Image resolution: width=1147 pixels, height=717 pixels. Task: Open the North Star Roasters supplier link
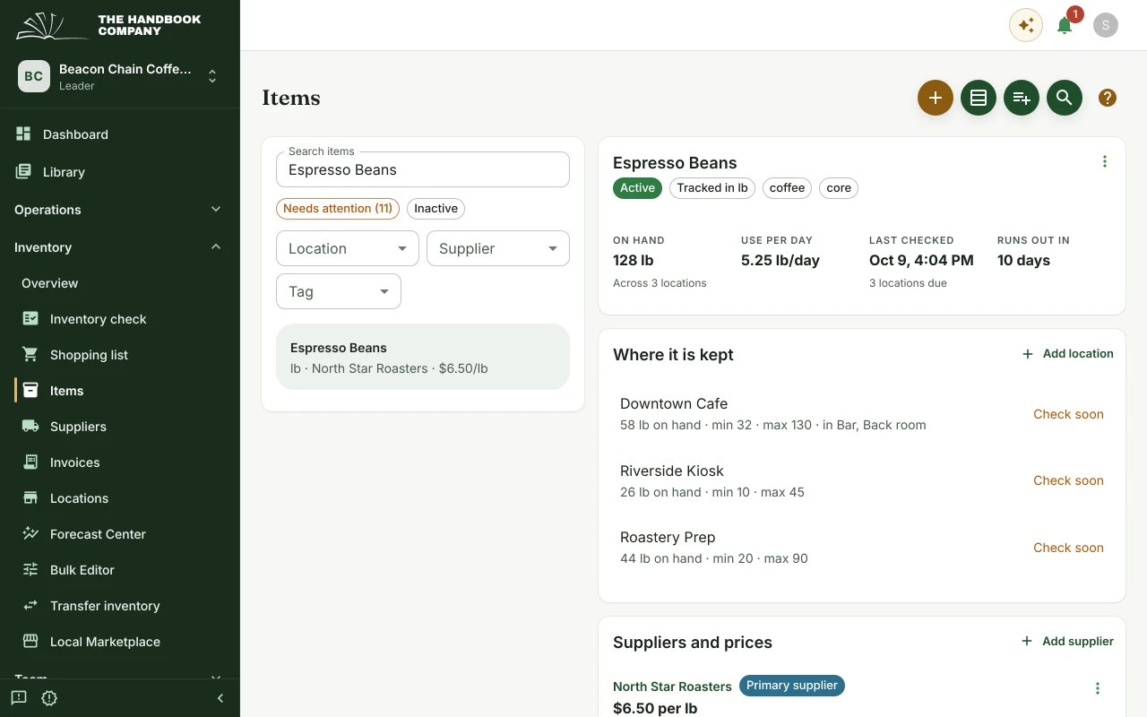pyautogui.click(x=672, y=687)
